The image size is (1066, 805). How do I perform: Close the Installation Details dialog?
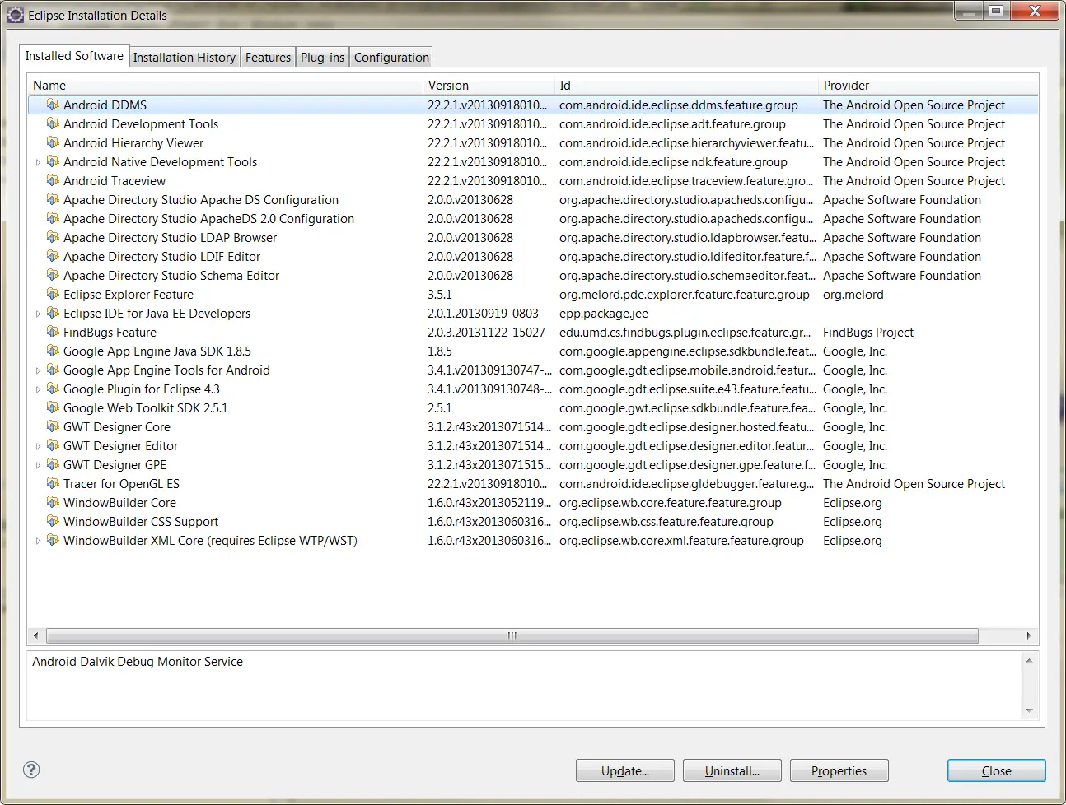(996, 770)
